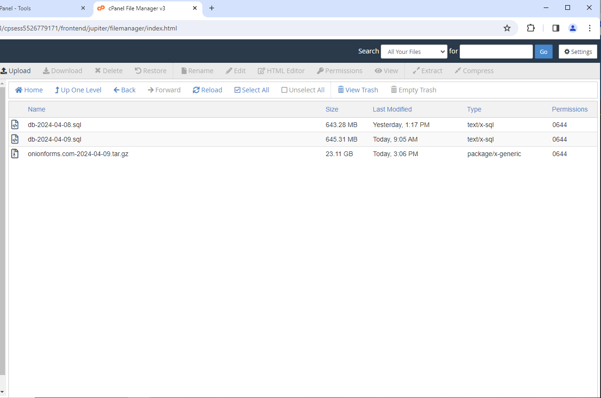Open a new browser tab
601x398 pixels.
(212, 8)
